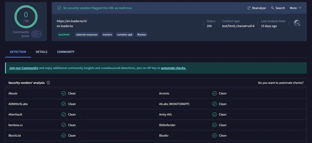
Task: Switch to the DETAILS tab
Action: [x=42, y=52]
